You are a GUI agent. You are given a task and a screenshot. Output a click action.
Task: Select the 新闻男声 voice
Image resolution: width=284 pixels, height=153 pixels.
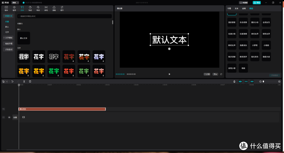point(243,57)
